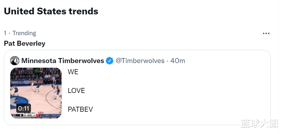Screen dimensions: 283x134
Task: Click the Timberwolves center-court logo in video
Action: coord(16,102)
